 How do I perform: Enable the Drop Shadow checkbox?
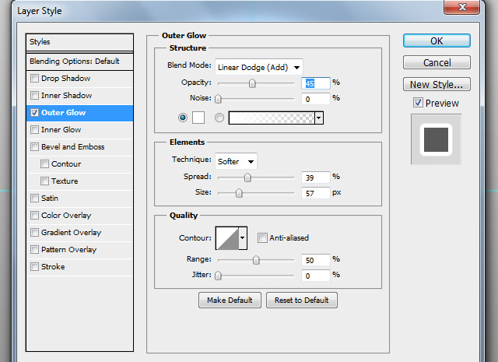[34, 78]
